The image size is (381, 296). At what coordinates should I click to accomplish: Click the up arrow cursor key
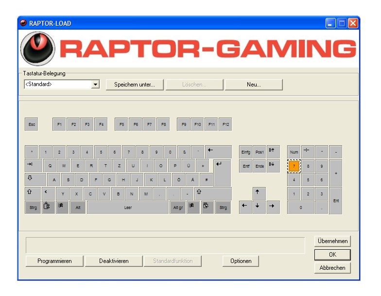click(x=260, y=193)
